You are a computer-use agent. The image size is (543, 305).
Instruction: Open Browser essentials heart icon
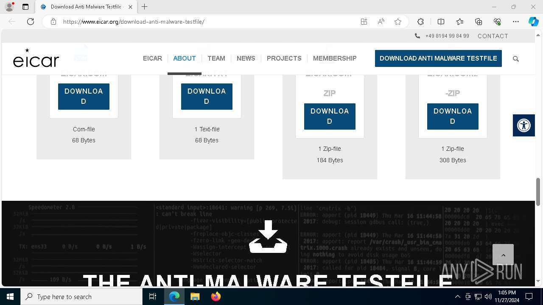click(497, 22)
